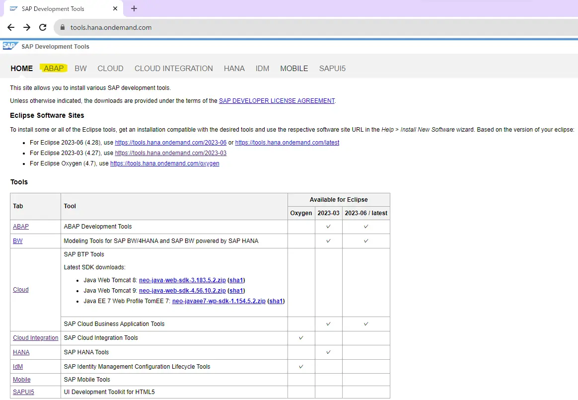Open the CLOUD navigation tab
The width and height of the screenshot is (578, 400).
coord(110,68)
